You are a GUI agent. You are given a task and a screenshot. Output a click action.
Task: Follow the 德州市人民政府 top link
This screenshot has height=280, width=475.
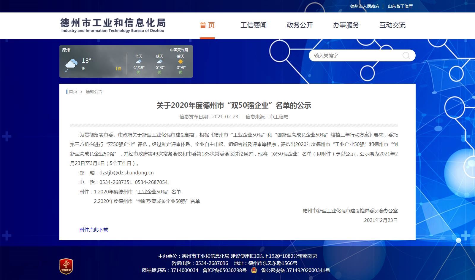365,6
